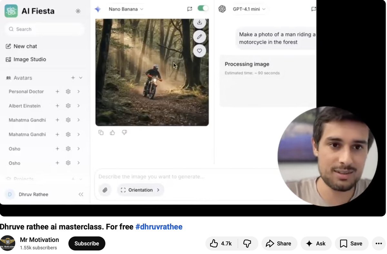Click the Processing image status text
387x254 pixels.
point(247,64)
